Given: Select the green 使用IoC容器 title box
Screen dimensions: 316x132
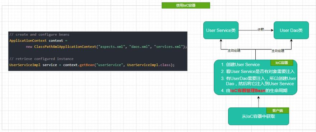Looking at the screenshot, I should pos(186,5).
